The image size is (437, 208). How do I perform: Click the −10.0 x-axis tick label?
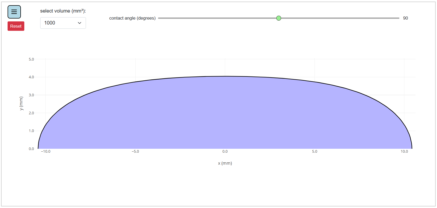coord(46,151)
